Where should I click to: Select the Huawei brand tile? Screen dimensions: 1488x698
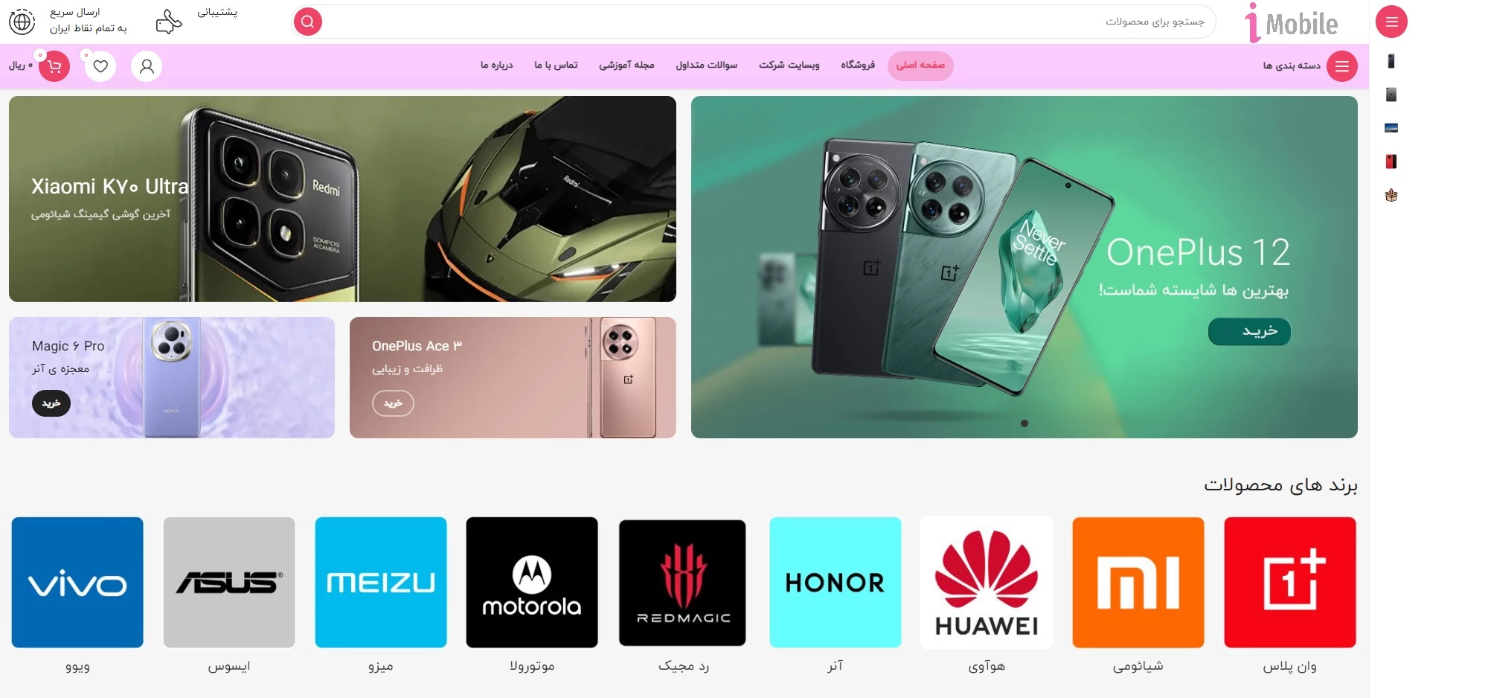[987, 583]
